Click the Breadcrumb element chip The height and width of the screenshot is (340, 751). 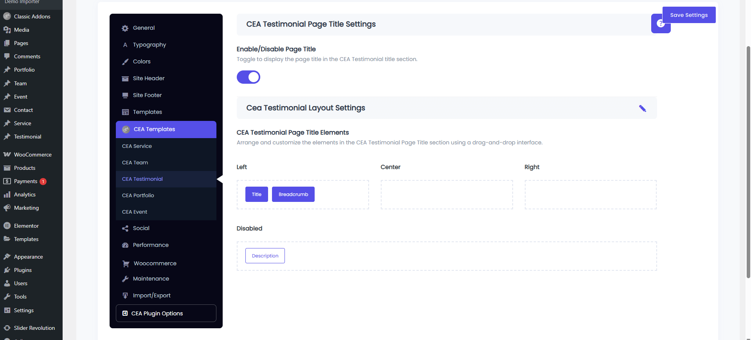tap(293, 194)
